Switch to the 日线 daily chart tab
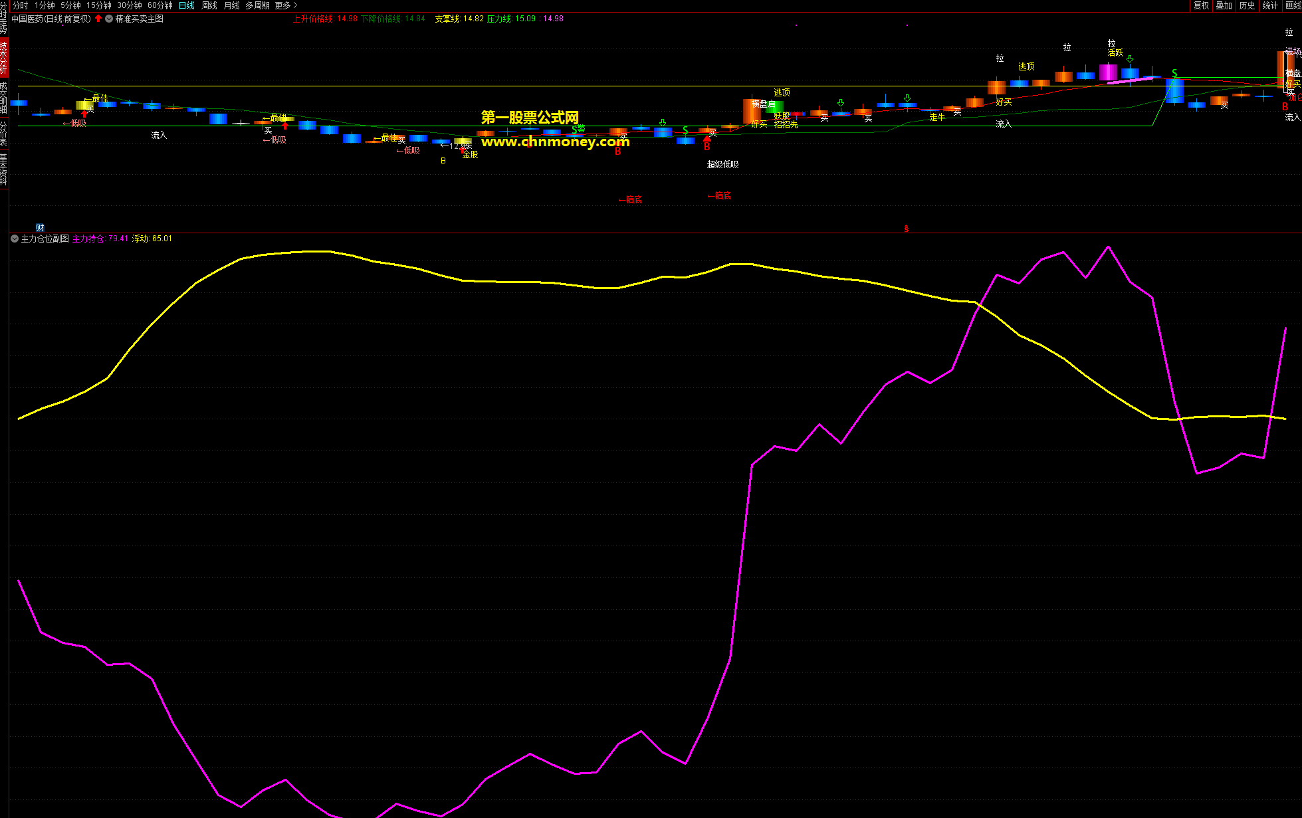1302x818 pixels. tap(187, 5)
